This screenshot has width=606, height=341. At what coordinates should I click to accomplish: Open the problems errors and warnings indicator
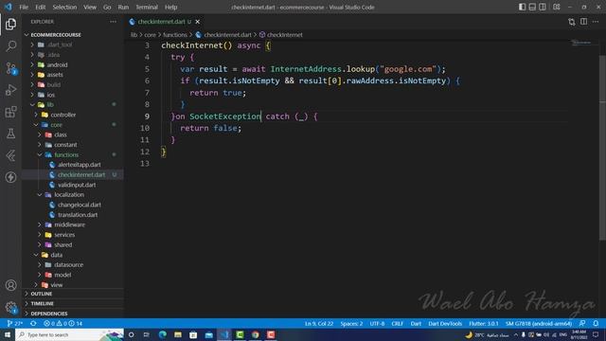click(62, 323)
